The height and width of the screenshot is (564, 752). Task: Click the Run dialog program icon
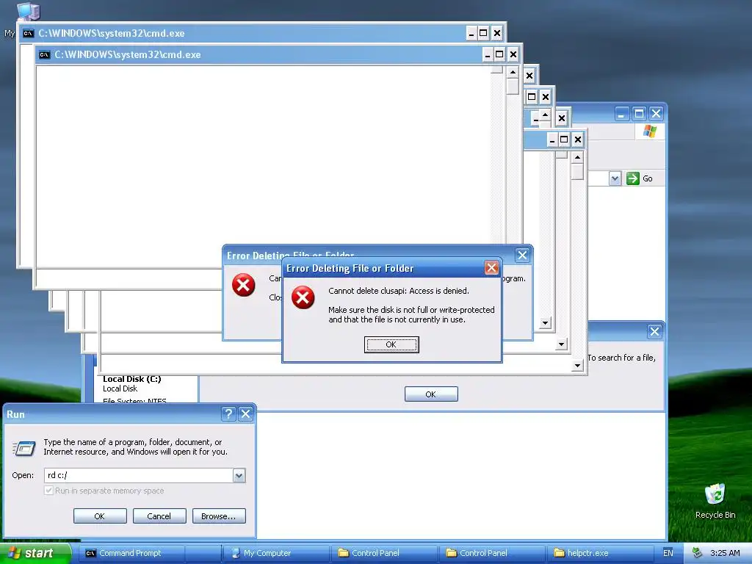[x=24, y=448]
